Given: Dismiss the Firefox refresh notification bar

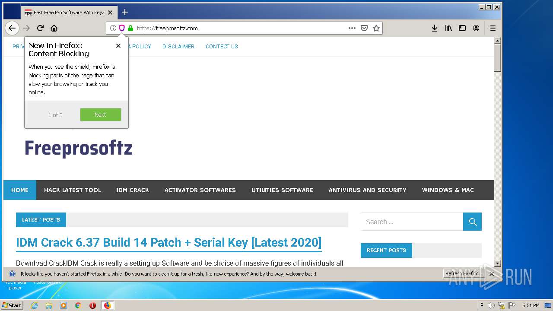Looking at the screenshot, I should click(x=492, y=274).
